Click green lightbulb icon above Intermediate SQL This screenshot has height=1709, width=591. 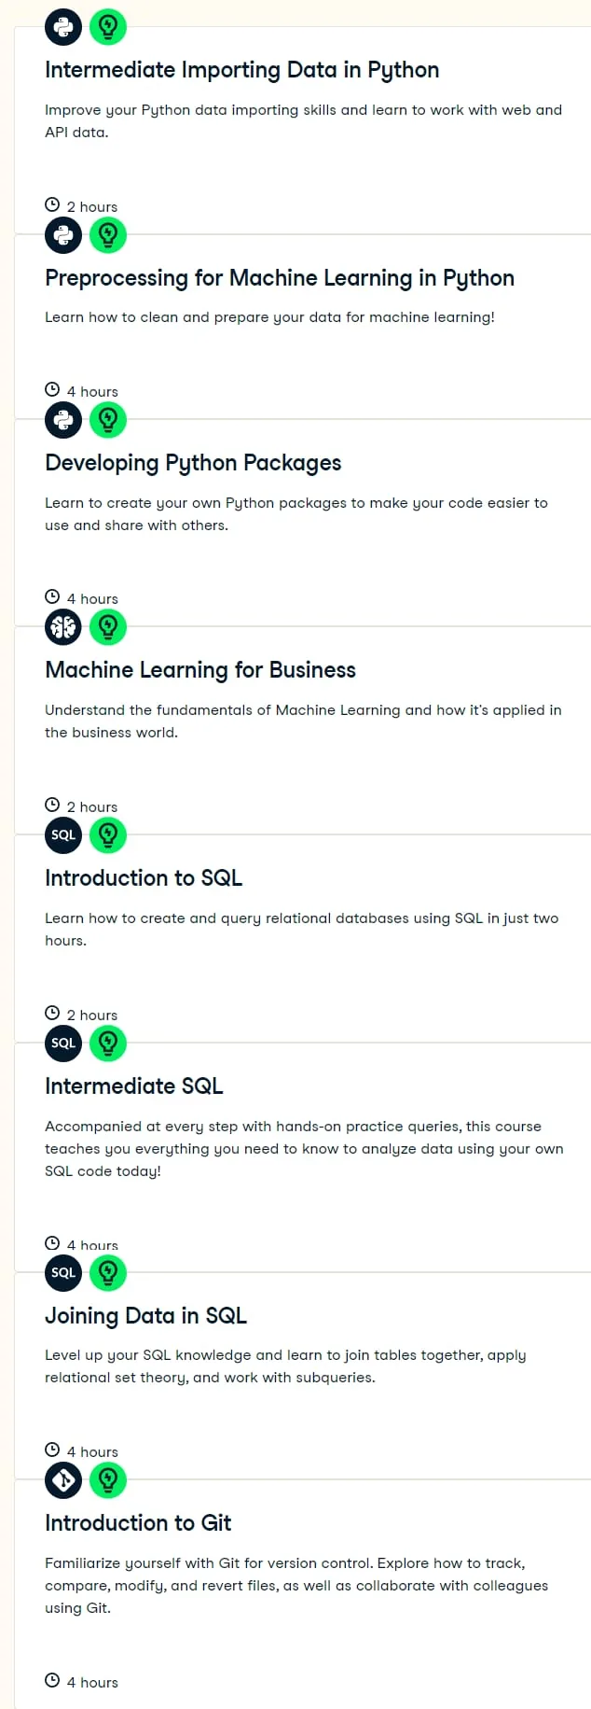coord(108,1044)
